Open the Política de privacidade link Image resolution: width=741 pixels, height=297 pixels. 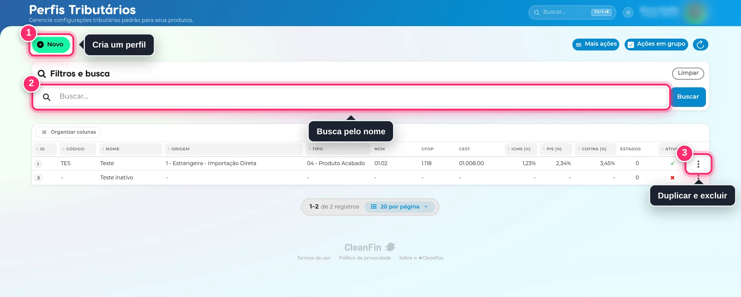tap(365, 258)
